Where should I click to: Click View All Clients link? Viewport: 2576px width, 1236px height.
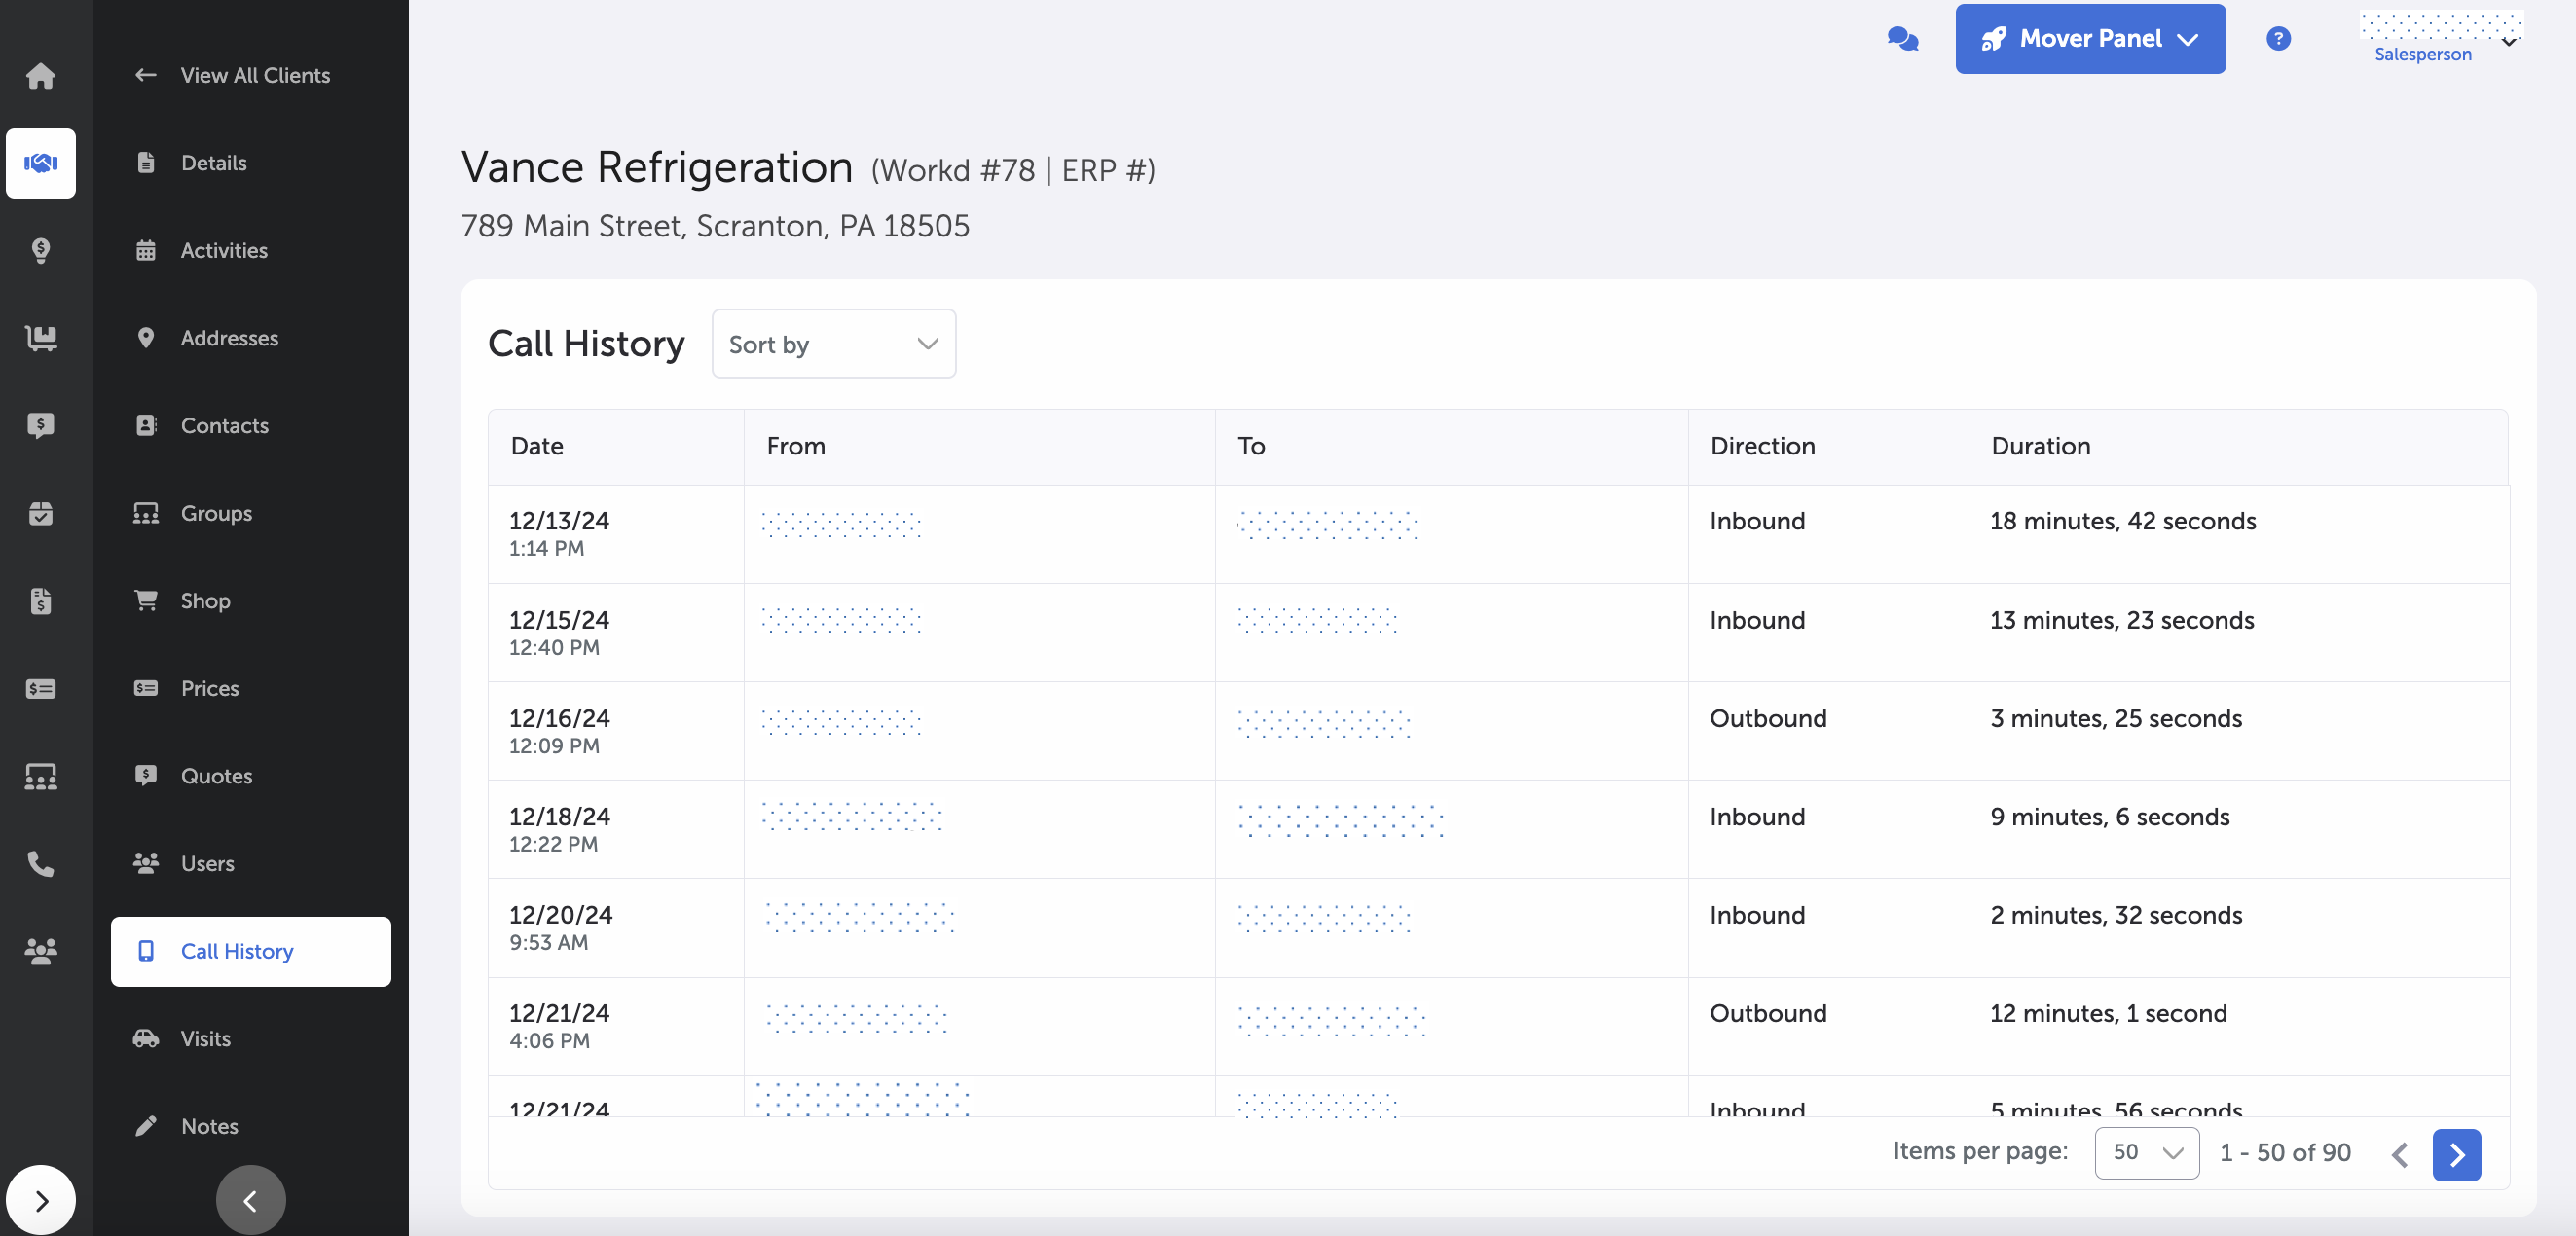pyautogui.click(x=254, y=75)
